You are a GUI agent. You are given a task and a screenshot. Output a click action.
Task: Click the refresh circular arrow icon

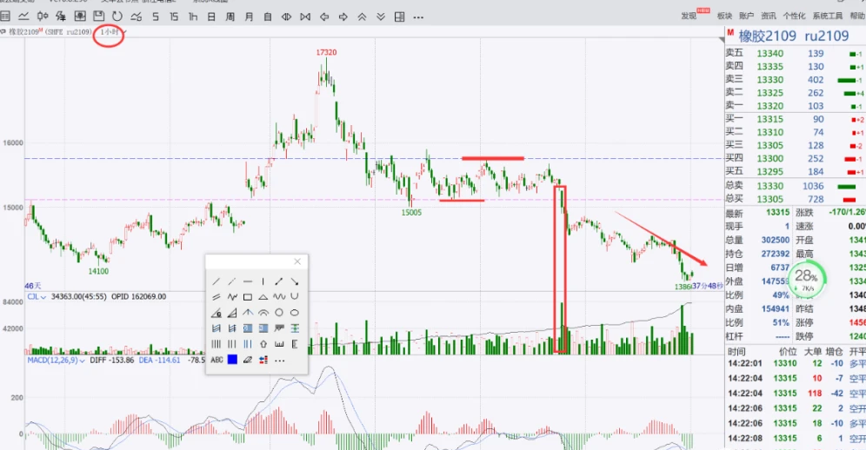click(x=117, y=17)
